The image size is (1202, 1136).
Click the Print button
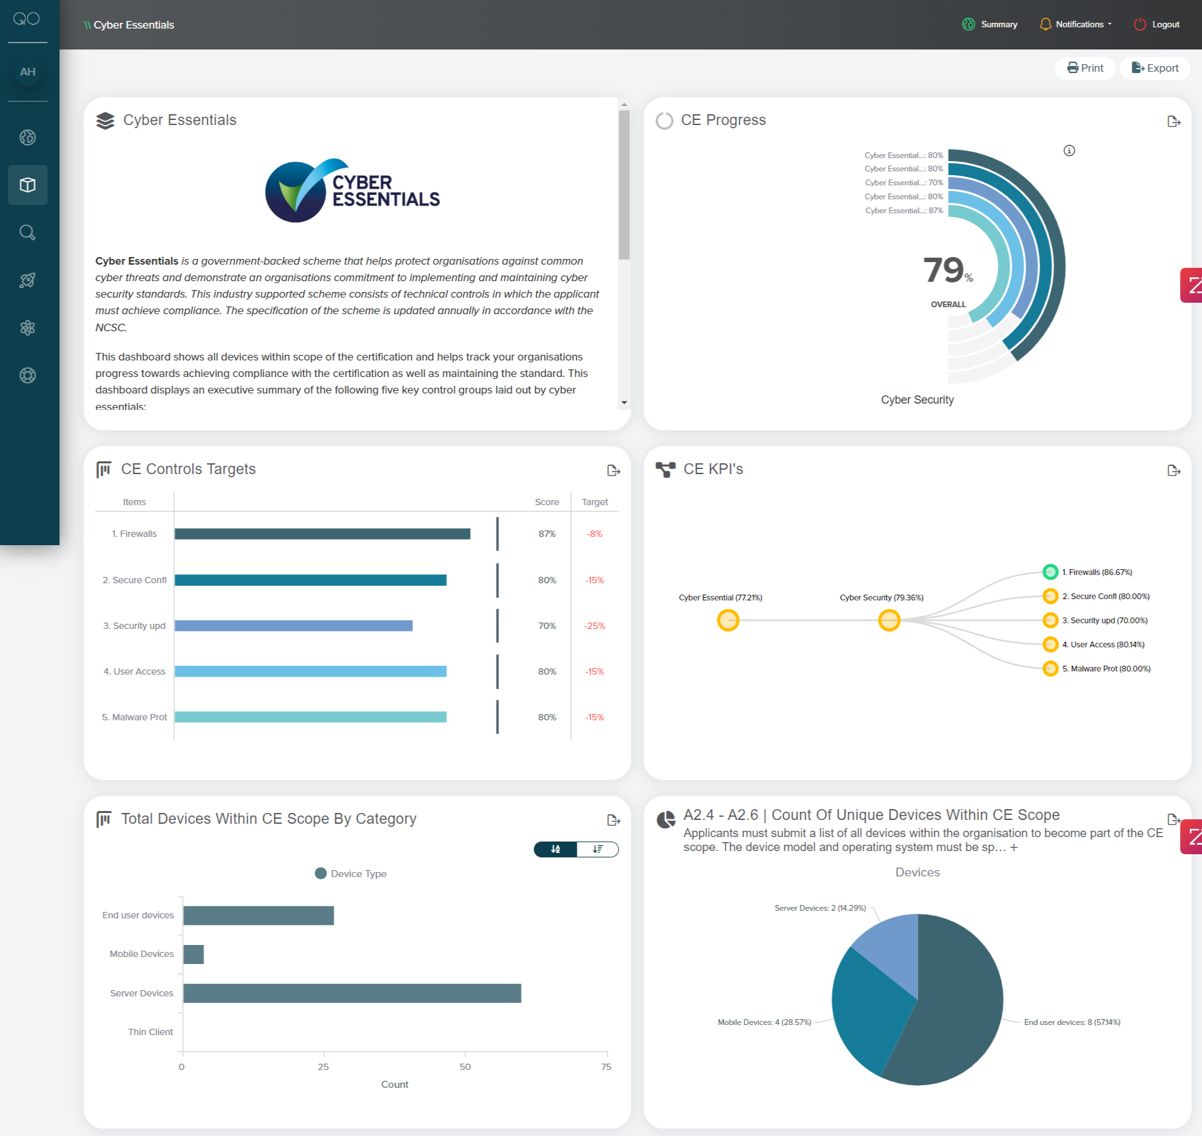point(1085,68)
